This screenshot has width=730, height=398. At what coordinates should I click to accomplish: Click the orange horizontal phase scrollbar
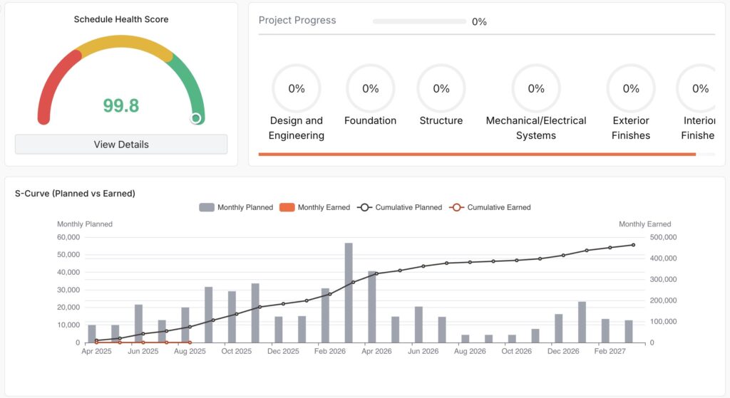click(x=476, y=154)
